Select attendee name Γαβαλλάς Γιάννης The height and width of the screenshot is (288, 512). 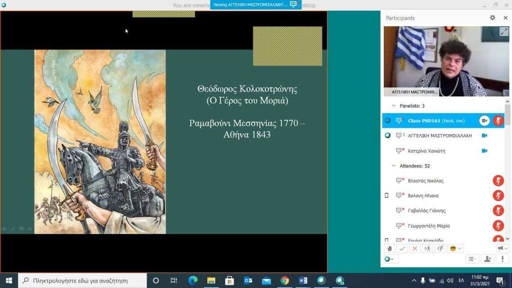click(427, 211)
